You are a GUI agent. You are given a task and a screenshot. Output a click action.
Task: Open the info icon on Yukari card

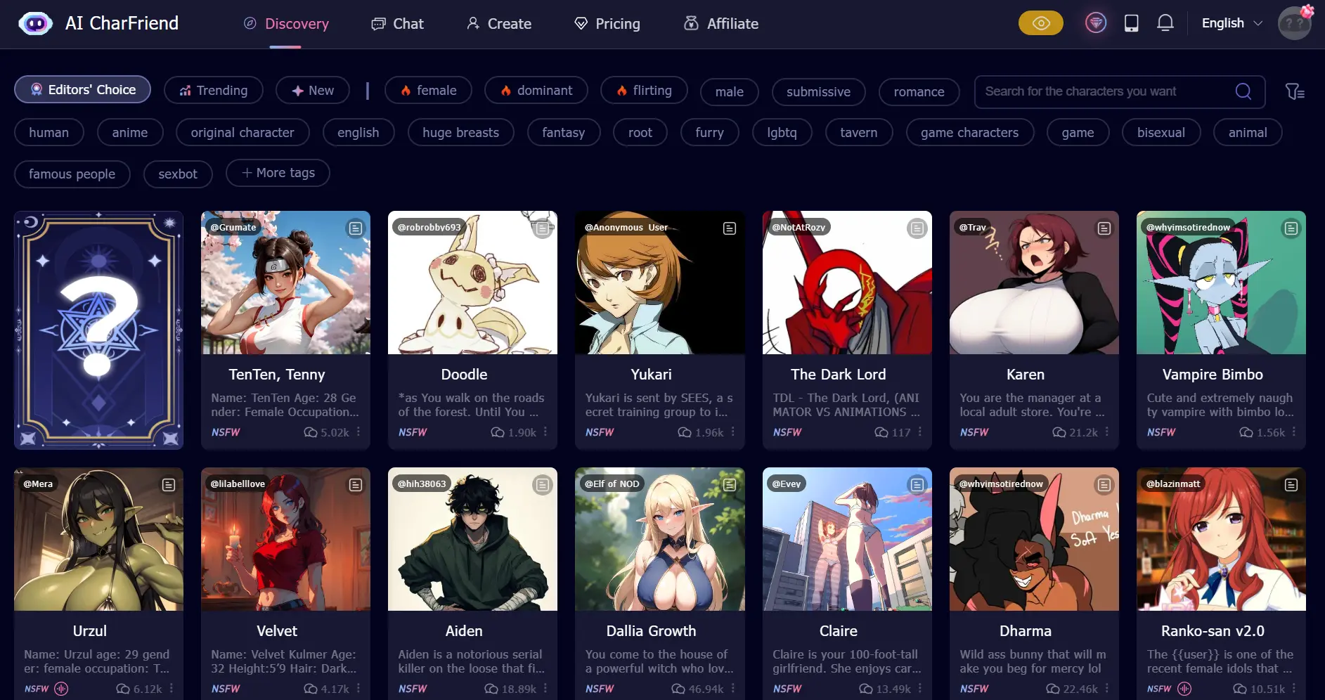tap(730, 228)
